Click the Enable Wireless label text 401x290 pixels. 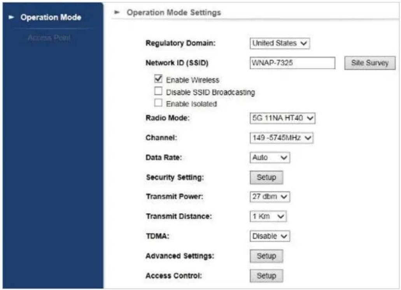(x=193, y=80)
